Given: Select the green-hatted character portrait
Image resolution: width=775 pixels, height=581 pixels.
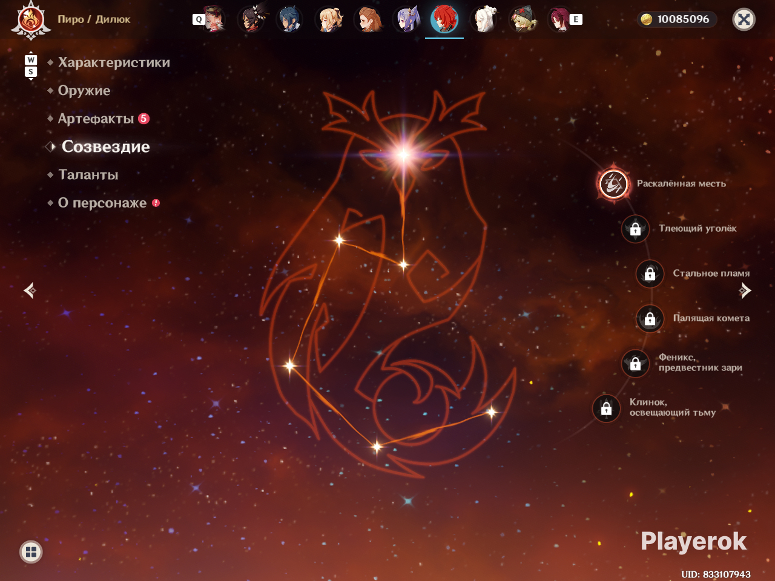Looking at the screenshot, I should [523, 19].
